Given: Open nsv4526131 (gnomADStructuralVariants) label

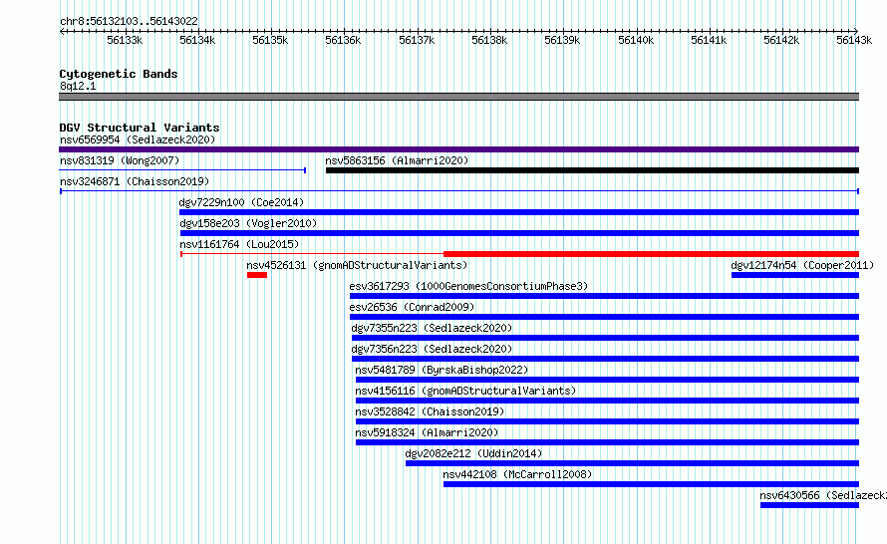Looking at the screenshot, I should click(x=357, y=265).
